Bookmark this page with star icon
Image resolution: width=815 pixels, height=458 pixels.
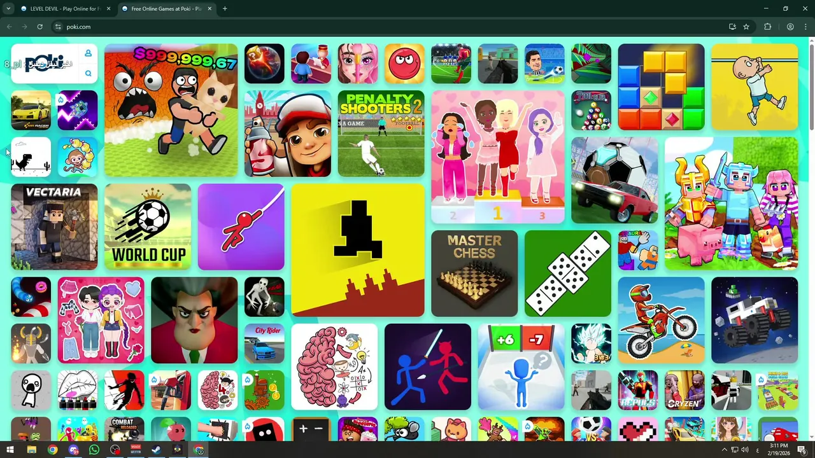(746, 27)
